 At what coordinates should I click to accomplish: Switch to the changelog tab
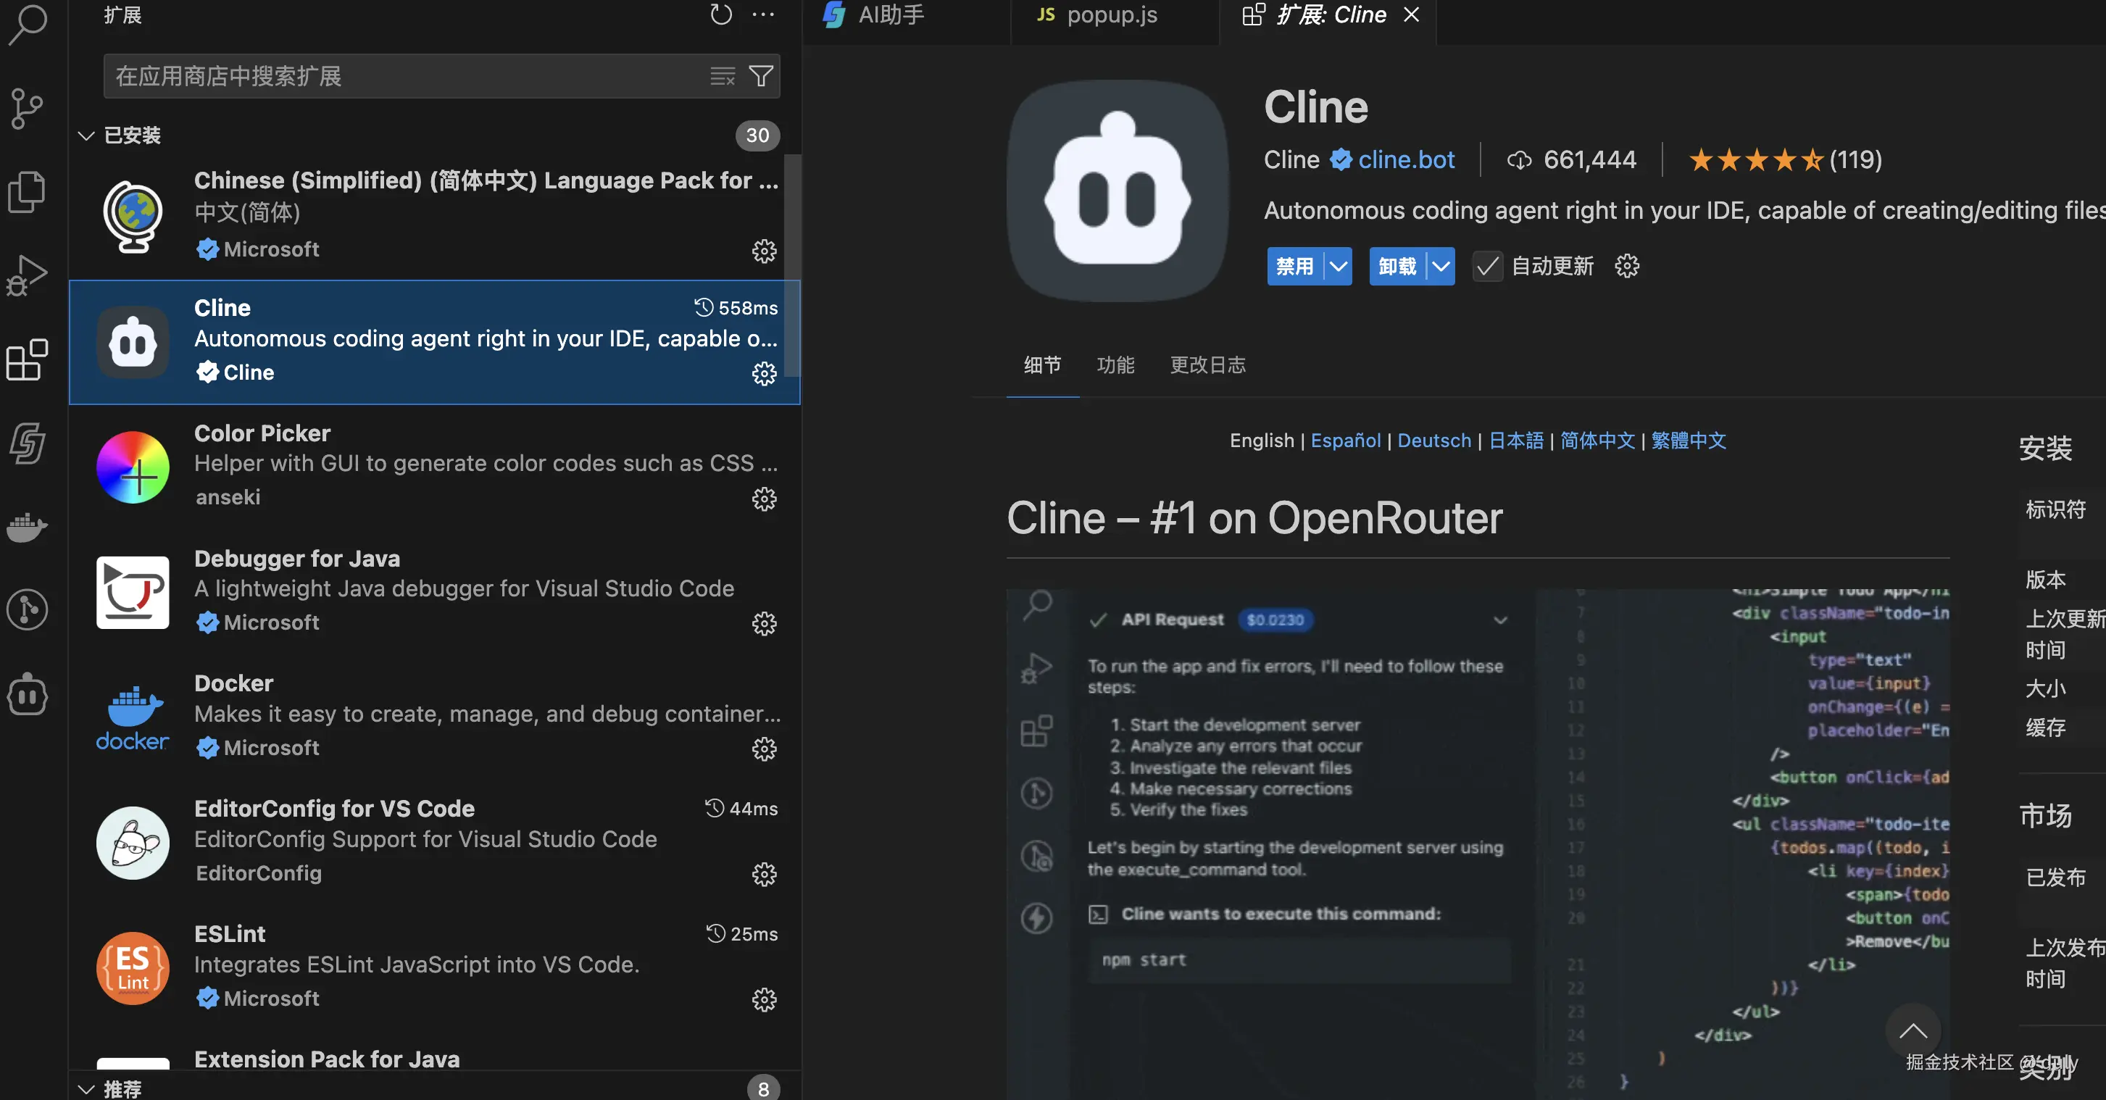(1207, 364)
